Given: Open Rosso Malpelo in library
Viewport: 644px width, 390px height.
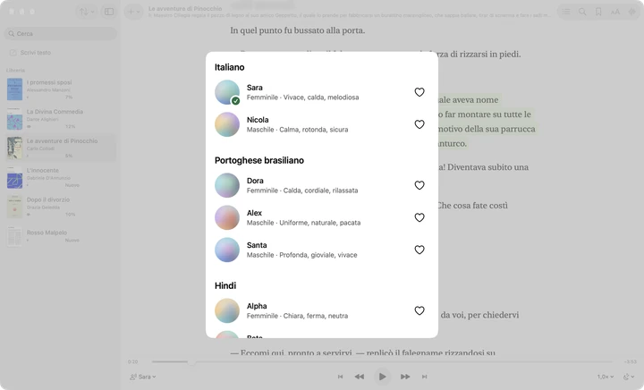Looking at the screenshot, I should [x=61, y=236].
